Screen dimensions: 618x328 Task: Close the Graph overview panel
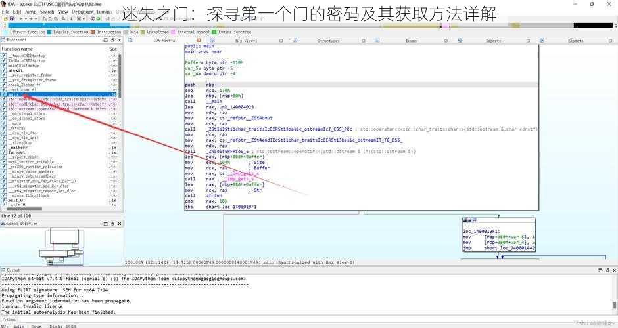[120, 224]
